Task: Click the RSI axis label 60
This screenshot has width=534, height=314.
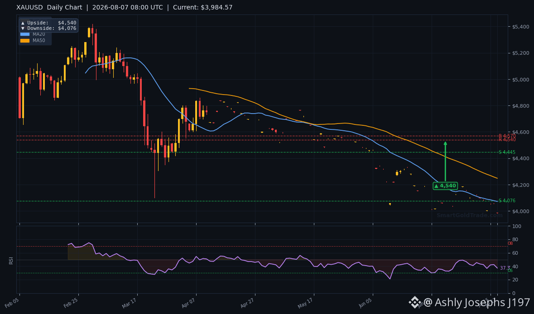Action: [515, 253]
